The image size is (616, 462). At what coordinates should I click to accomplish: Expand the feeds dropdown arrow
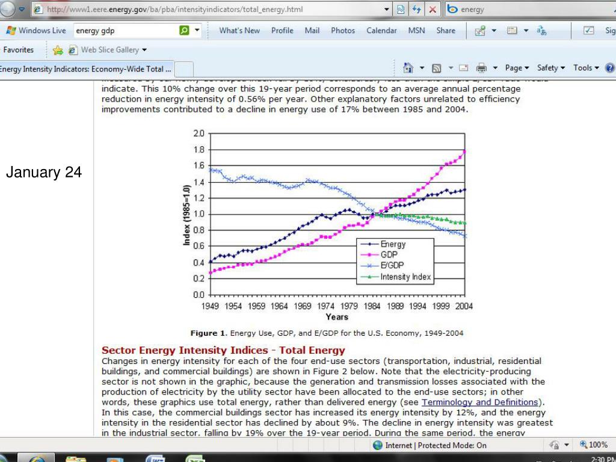(451, 68)
